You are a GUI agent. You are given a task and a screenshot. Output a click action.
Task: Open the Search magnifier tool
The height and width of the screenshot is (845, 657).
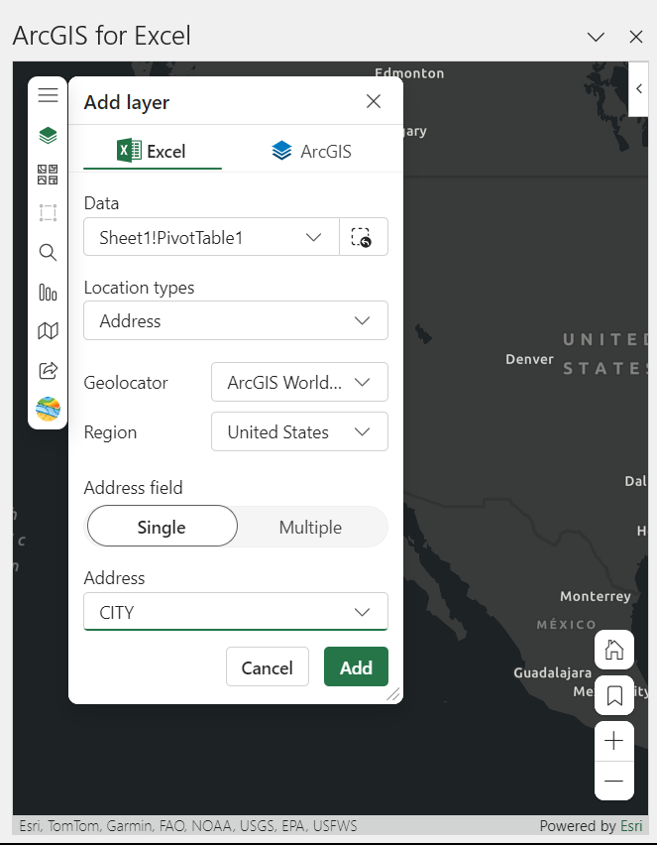click(48, 252)
